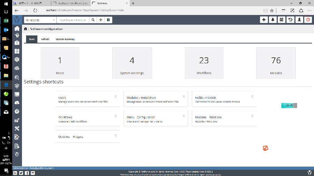The height and width of the screenshot is (176, 314).
Task: Open the search magnifier sidebar icon
Action: 17,77
